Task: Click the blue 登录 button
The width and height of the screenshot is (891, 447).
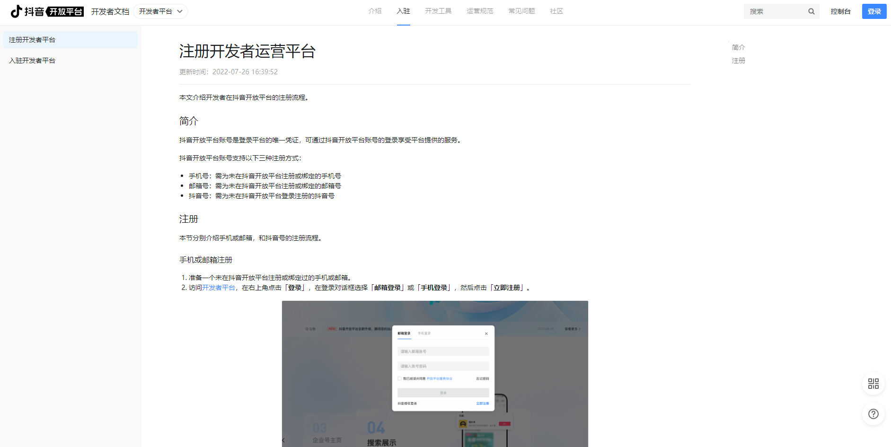Action: [x=874, y=11]
